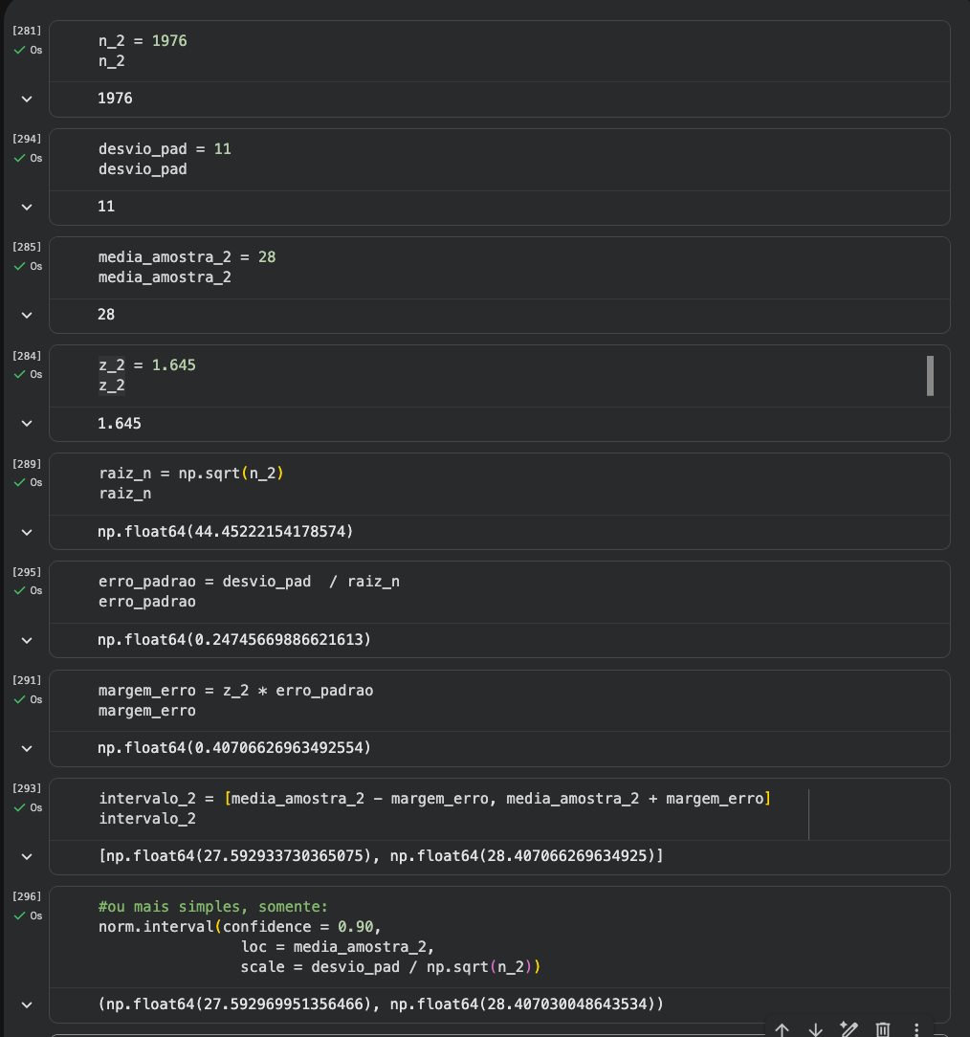This screenshot has height=1037, width=970.
Task: Collapse output showing 1976
Action: tap(26, 99)
